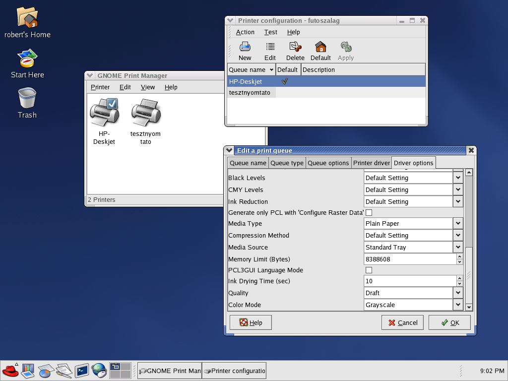This screenshot has height=381, width=508.
Task: Click the OK button
Action: tap(449, 322)
